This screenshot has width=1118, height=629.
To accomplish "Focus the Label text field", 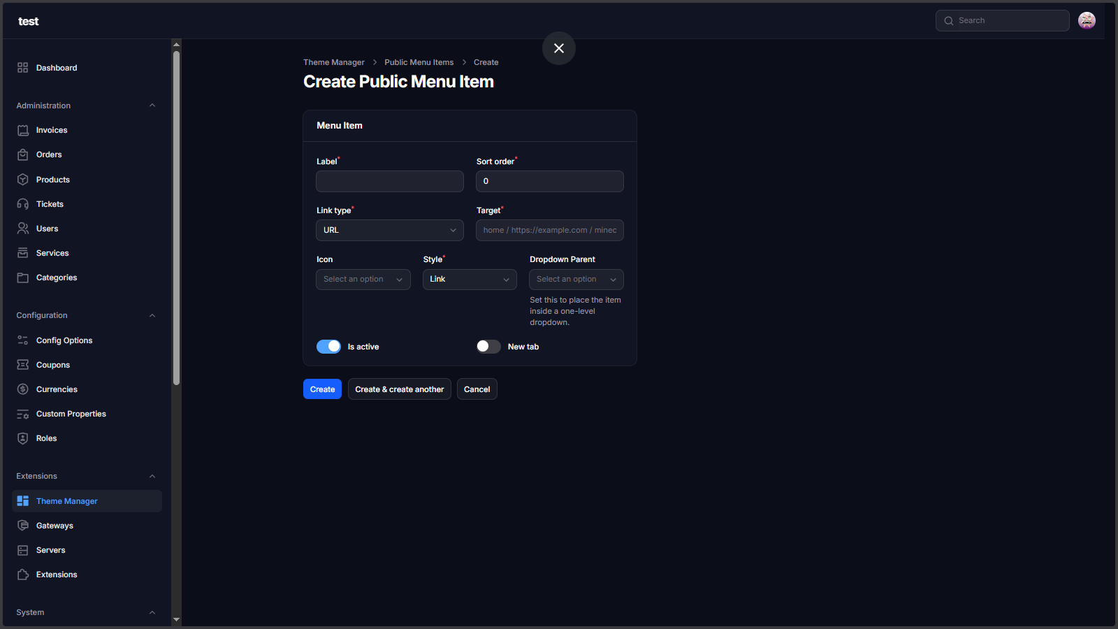I will [x=389, y=181].
